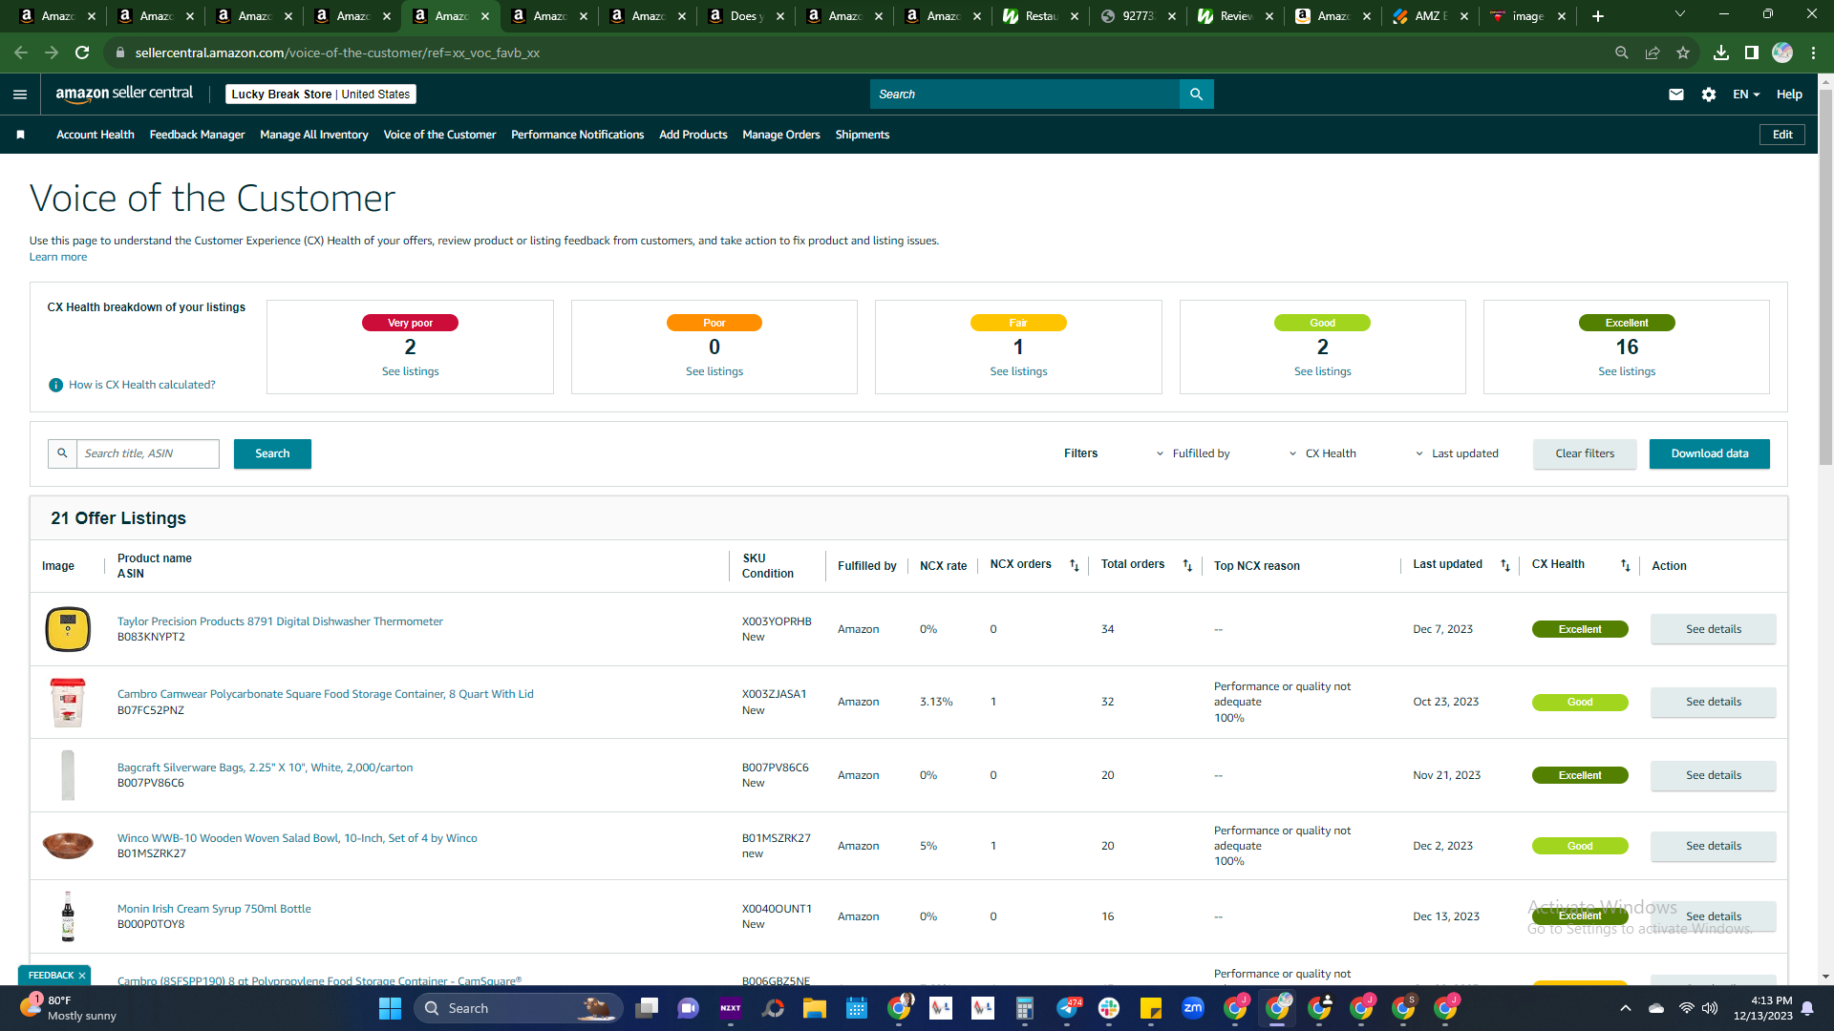Image resolution: width=1834 pixels, height=1031 pixels.
Task: Open Chrome tab search chevron
Action: pyautogui.click(x=1680, y=14)
